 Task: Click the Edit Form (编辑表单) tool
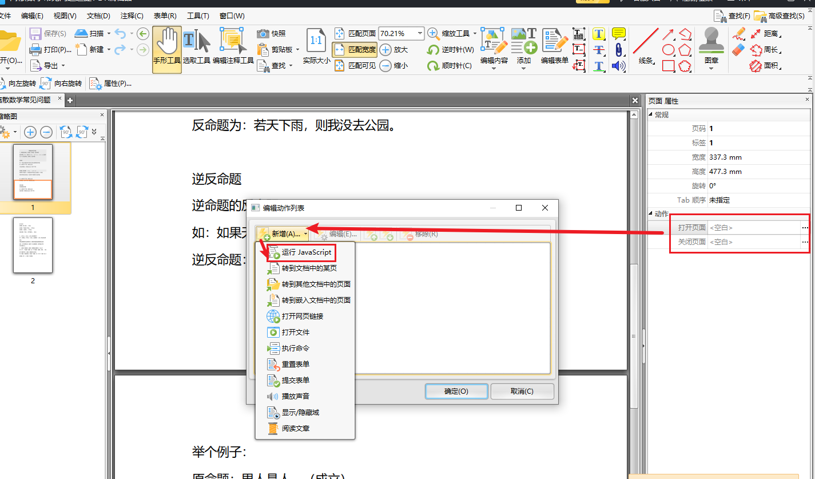tap(555, 46)
